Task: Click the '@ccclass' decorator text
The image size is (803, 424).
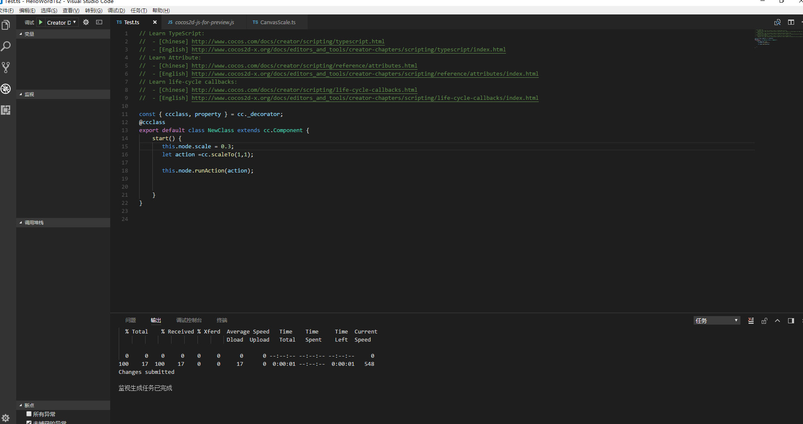Action: [152, 122]
